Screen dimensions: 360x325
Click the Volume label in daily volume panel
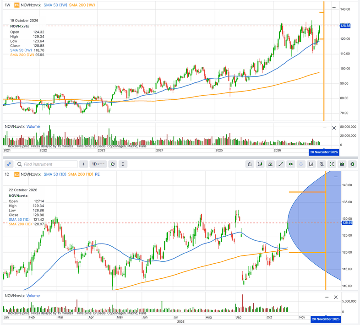tap(33, 296)
